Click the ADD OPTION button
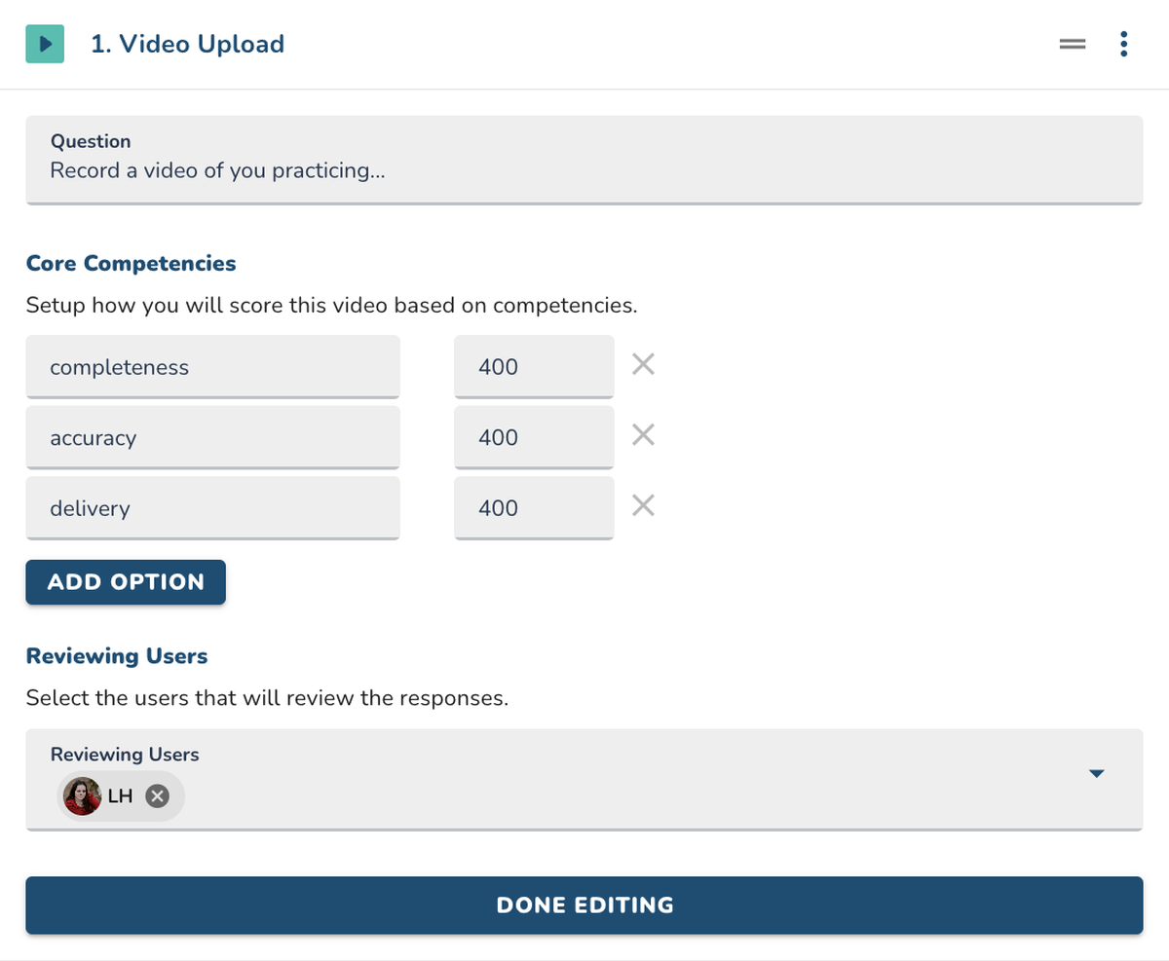 point(126,582)
